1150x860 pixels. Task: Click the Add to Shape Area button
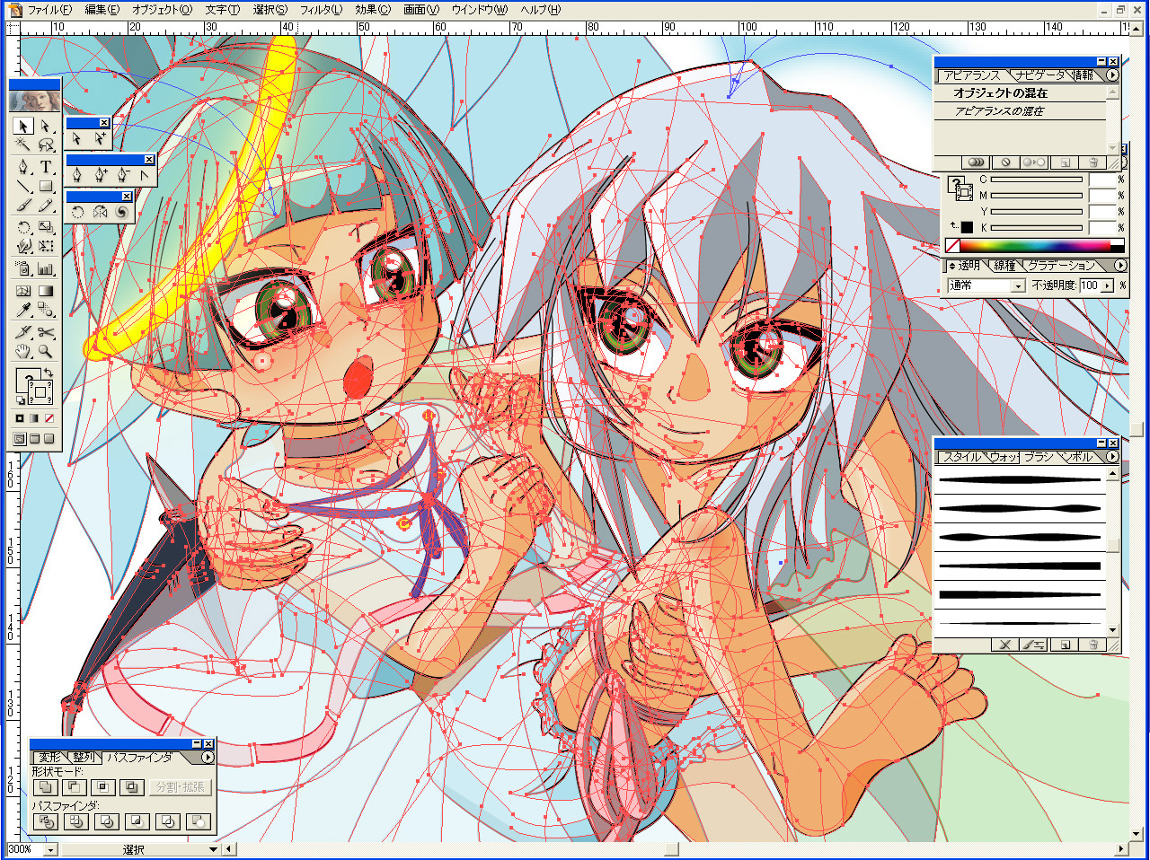coord(45,787)
